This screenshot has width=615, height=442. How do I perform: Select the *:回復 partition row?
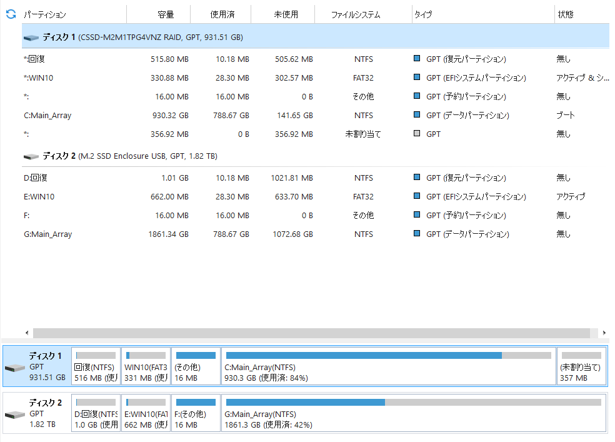[316, 59]
